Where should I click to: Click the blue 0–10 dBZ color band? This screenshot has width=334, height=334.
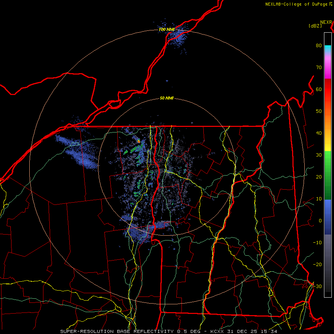click(328, 210)
